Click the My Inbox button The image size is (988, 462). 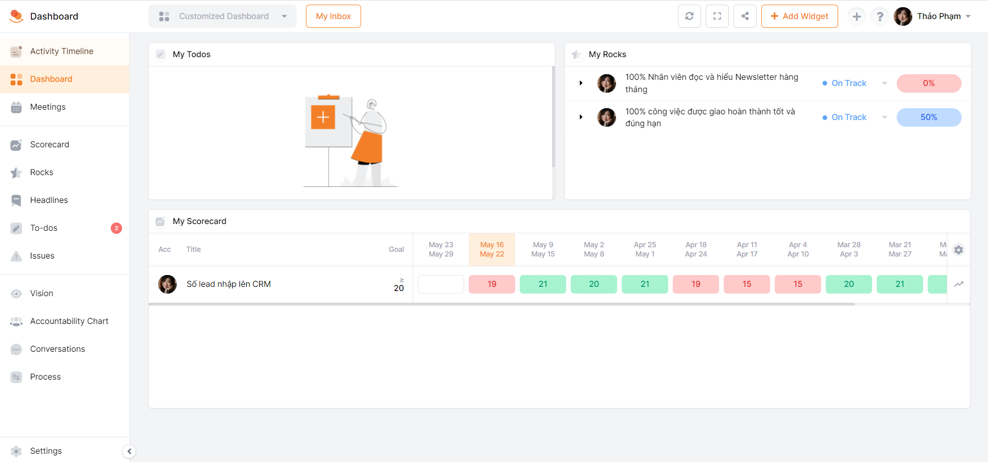[333, 16]
